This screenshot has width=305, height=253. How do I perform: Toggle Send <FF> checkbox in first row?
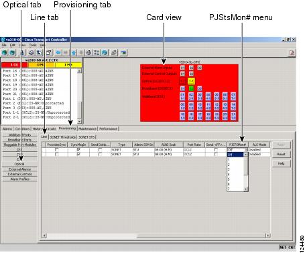coord(216,150)
